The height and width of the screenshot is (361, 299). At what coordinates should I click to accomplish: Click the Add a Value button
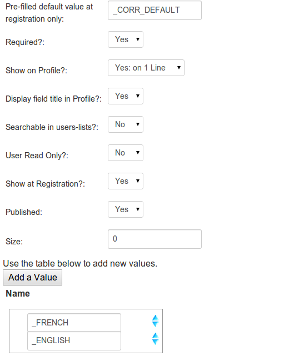click(x=32, y=278)
